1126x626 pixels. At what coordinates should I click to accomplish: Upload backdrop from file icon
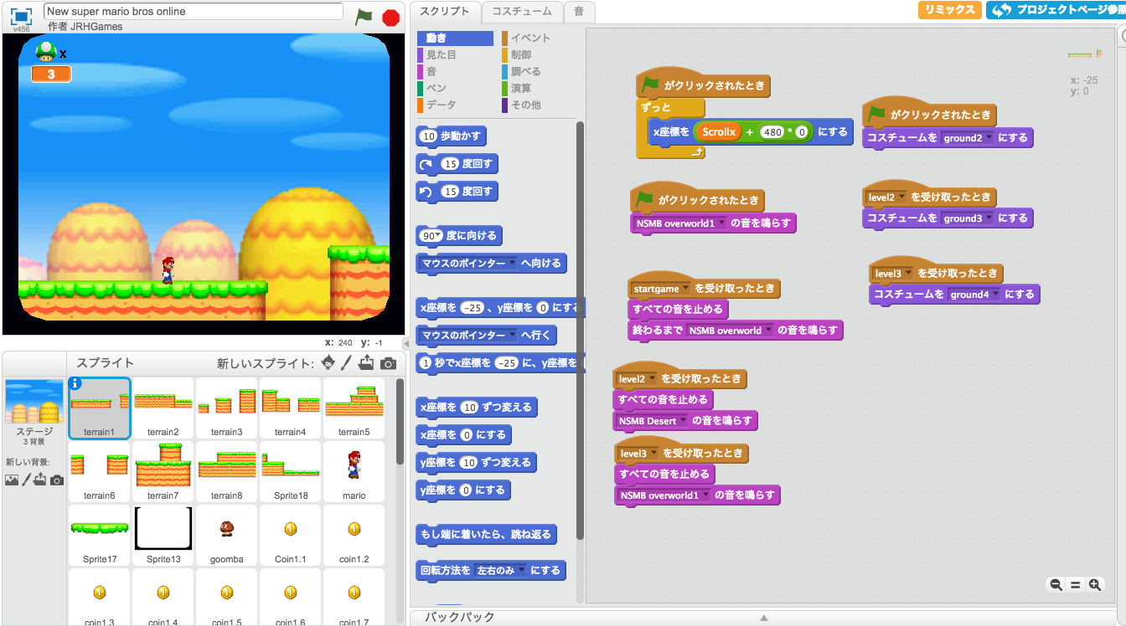point(40,480)
